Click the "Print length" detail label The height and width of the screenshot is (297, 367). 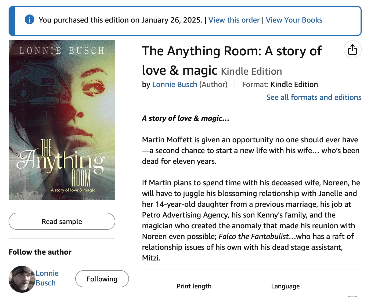[194, 286]
